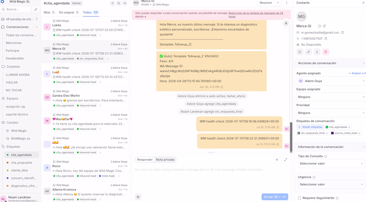
Task: Click the Buscar search field
Action: tap(16, 9)
